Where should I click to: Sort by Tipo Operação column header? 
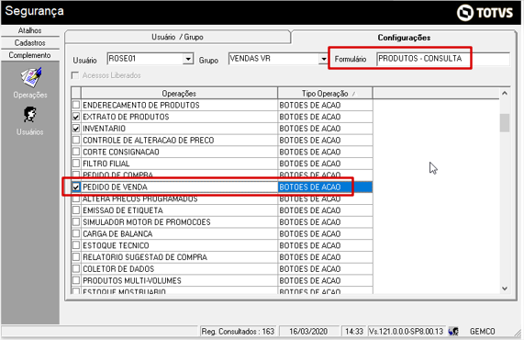point(325,94)
